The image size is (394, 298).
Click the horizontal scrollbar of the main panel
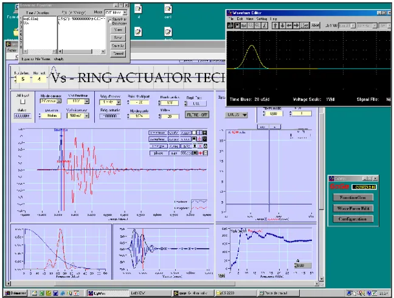pyautogui.click(x=163, y=283)
